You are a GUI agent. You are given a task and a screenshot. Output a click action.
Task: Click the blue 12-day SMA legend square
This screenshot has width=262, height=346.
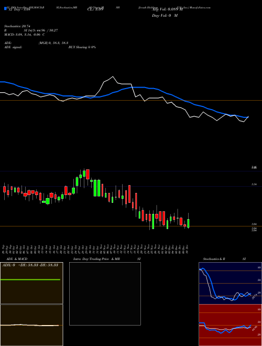coord(5,8)
